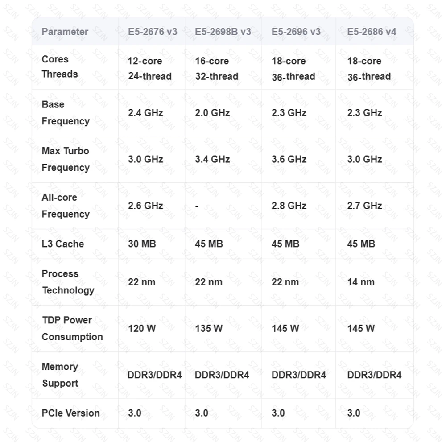Select the Base Frequency row label

[x=65, y=113]
